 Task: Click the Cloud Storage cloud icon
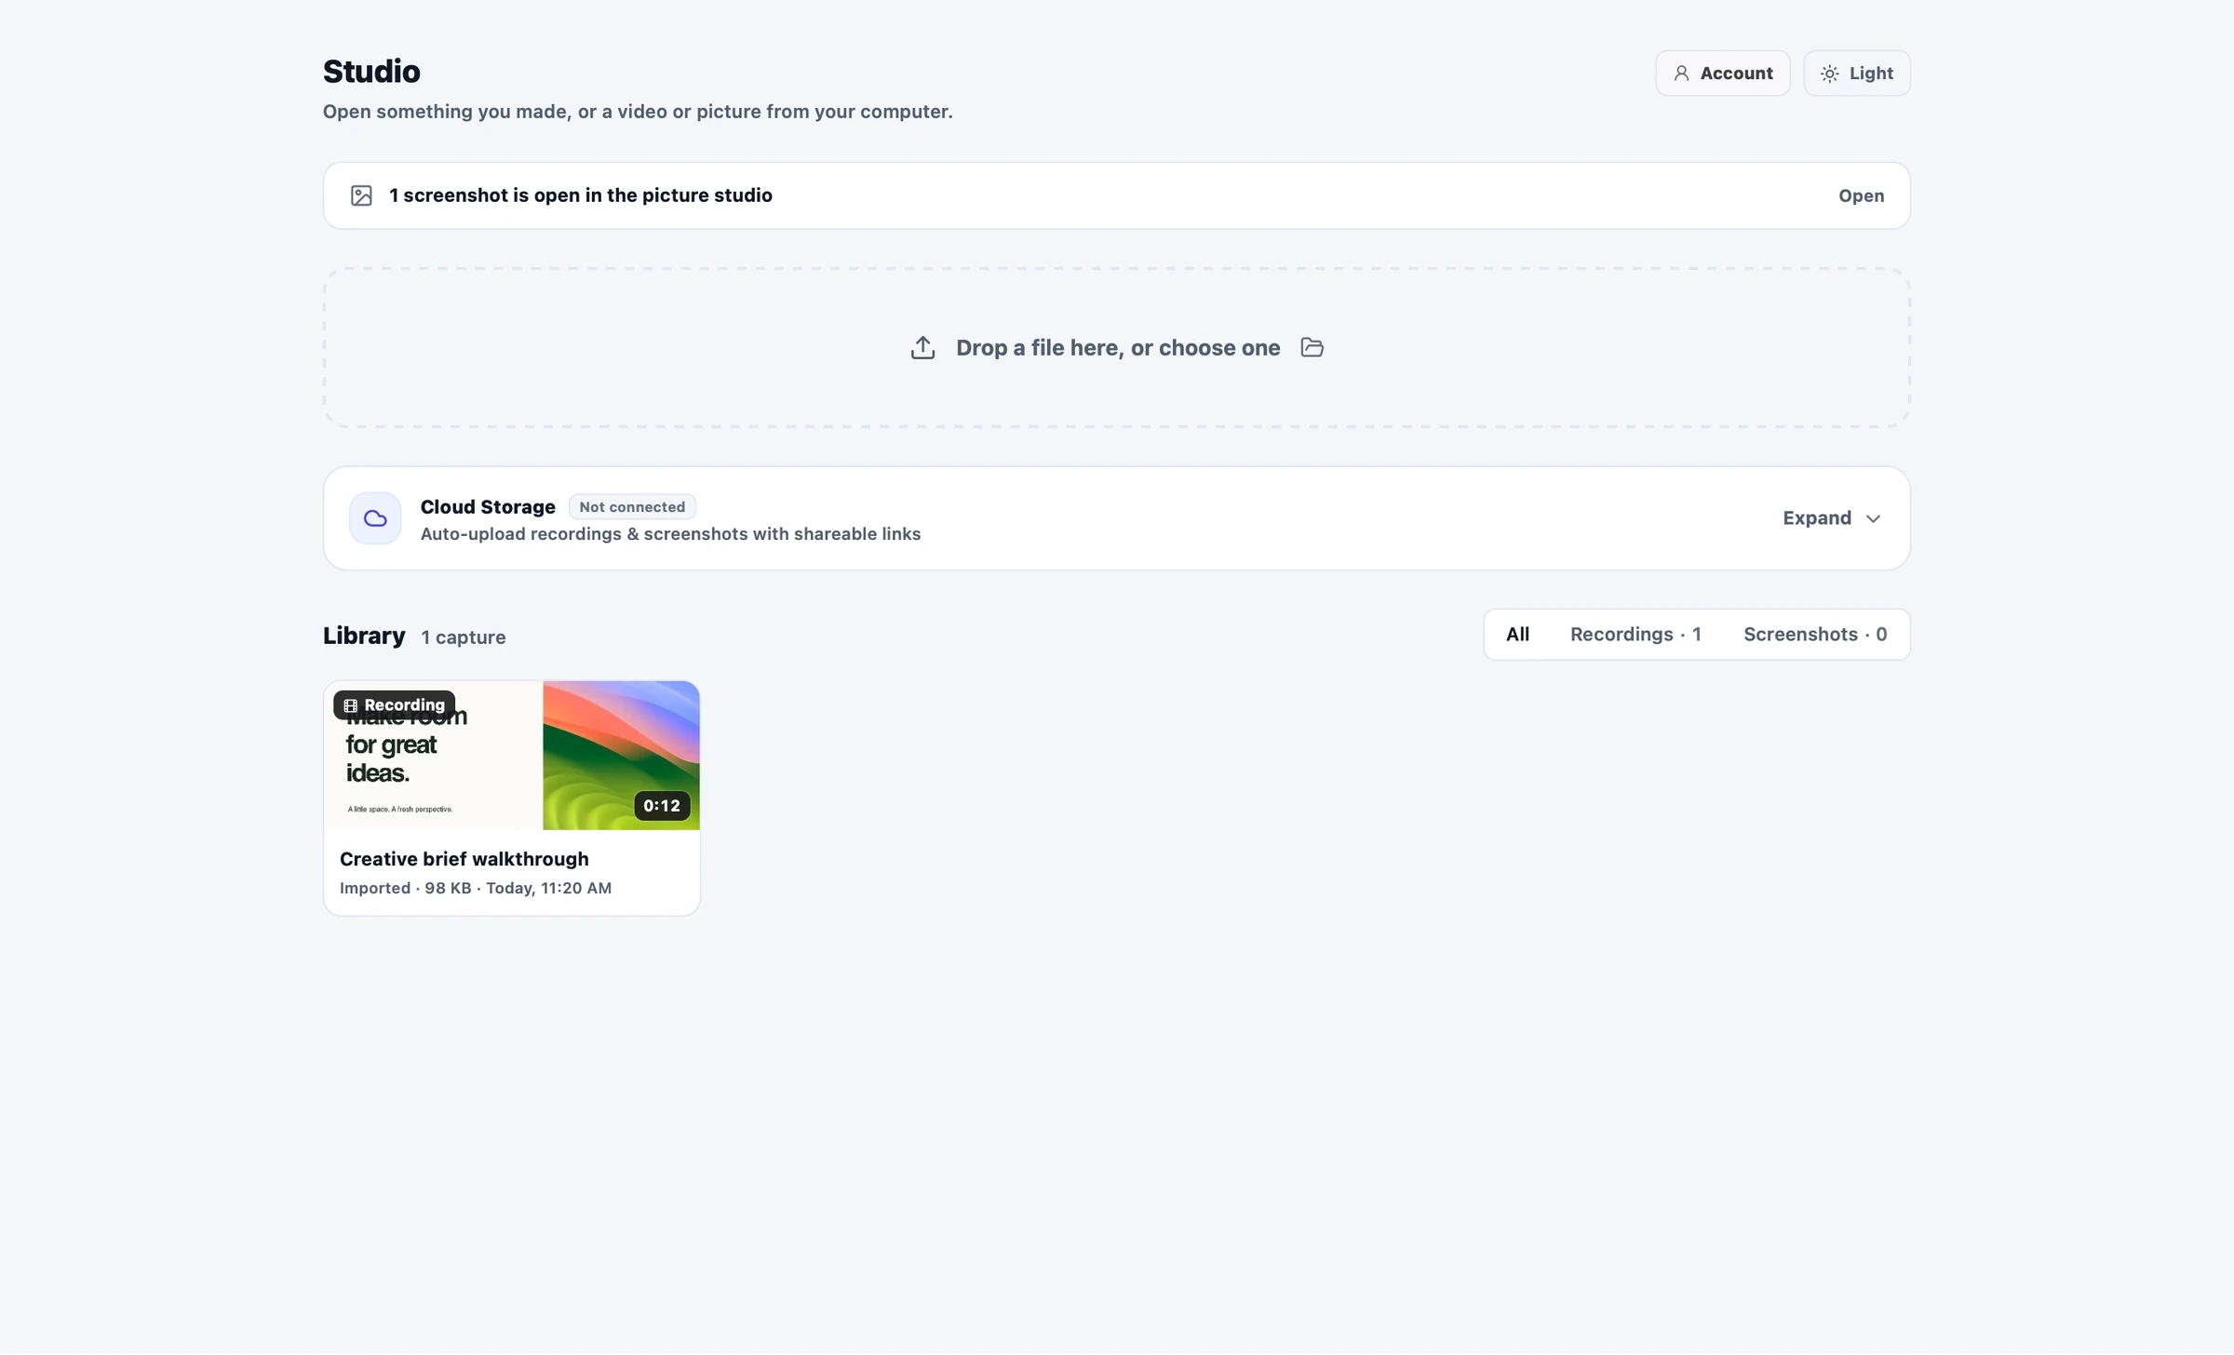[x=375, y=518]
